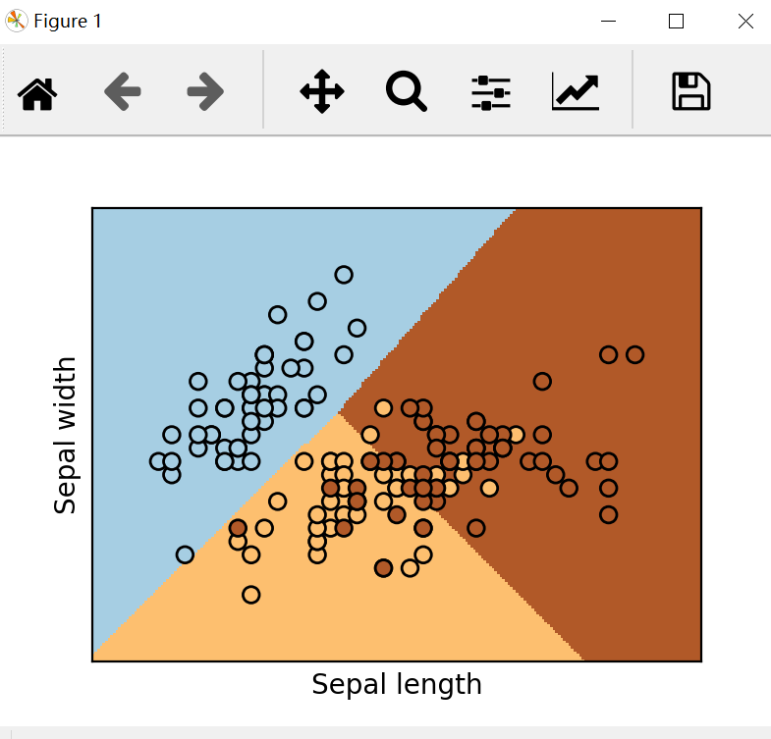This screenshot has height=739, width=771.
Task: Click the lowest orange data point
Action: click(251, 594)
